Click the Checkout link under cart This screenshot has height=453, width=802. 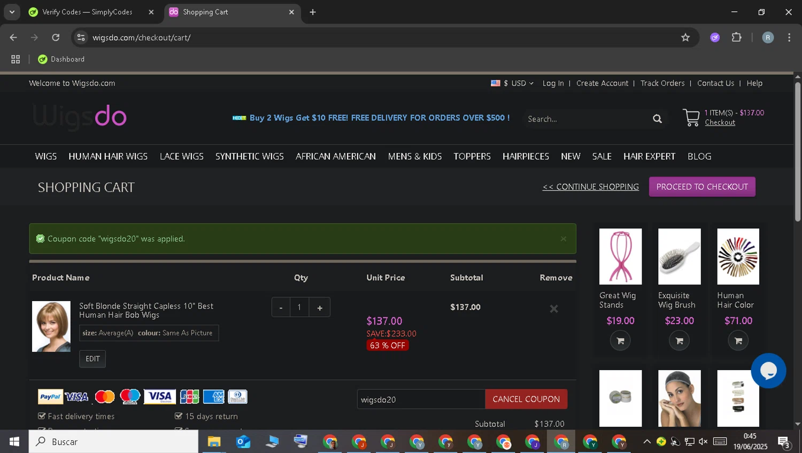720,122
